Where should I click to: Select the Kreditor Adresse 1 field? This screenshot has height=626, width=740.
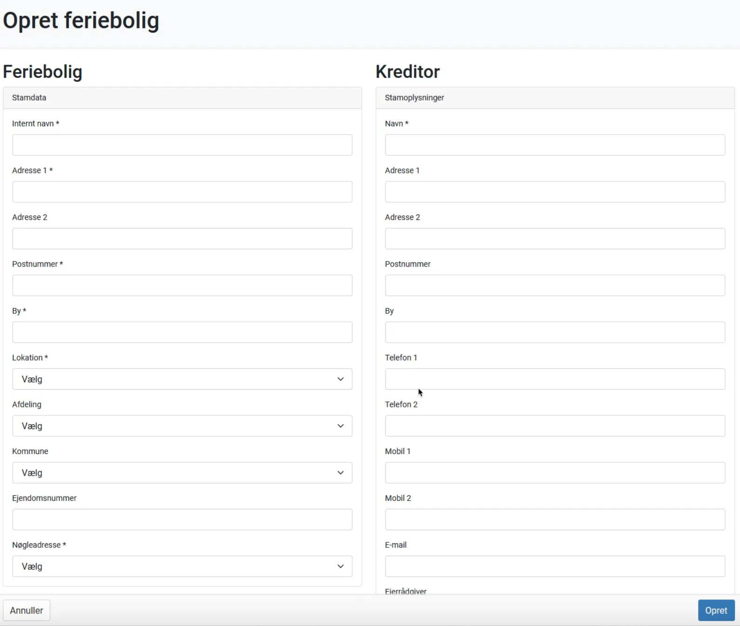pyautogui.click(x=555, y=192)
